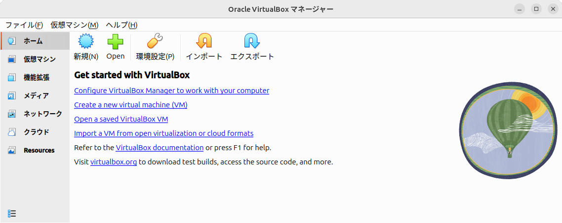Screen dimensions: 562x223
Task: Open the ファイル(F) menu
Action: tap(24, 25)
